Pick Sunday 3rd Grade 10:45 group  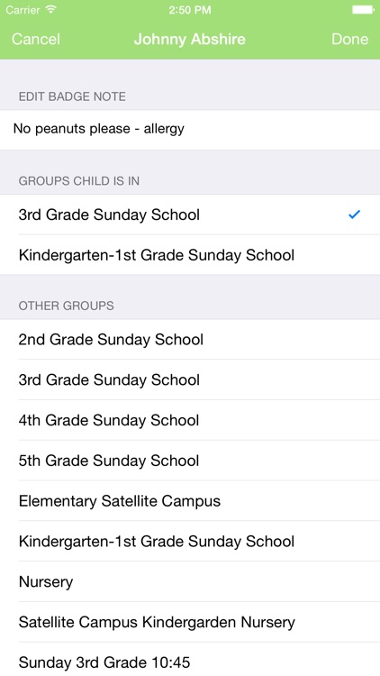pyautogui.click(x=190, y=660)
